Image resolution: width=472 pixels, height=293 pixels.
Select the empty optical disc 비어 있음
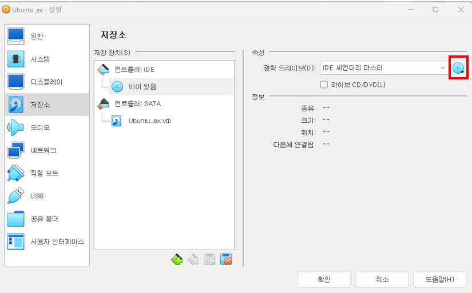coord(171,87)
